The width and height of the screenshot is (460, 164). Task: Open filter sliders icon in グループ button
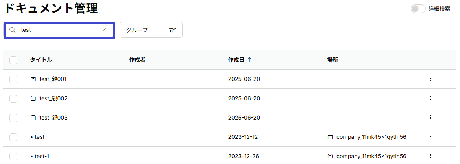click(x=172, y=30)
